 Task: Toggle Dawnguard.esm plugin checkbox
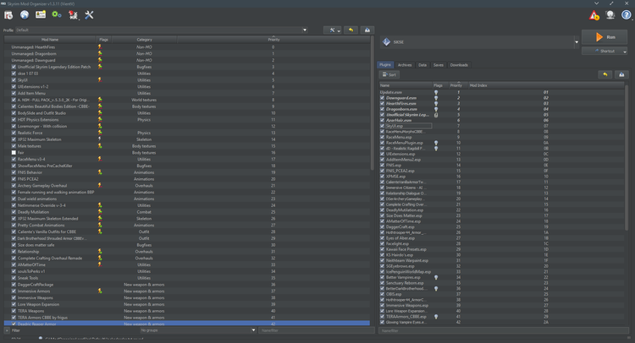(383, 98)
